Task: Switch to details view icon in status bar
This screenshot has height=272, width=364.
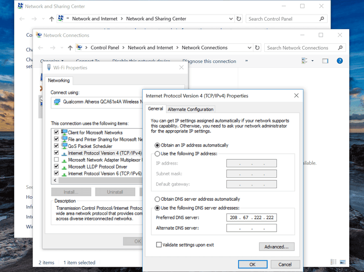Action: click(x=334, y=262)
